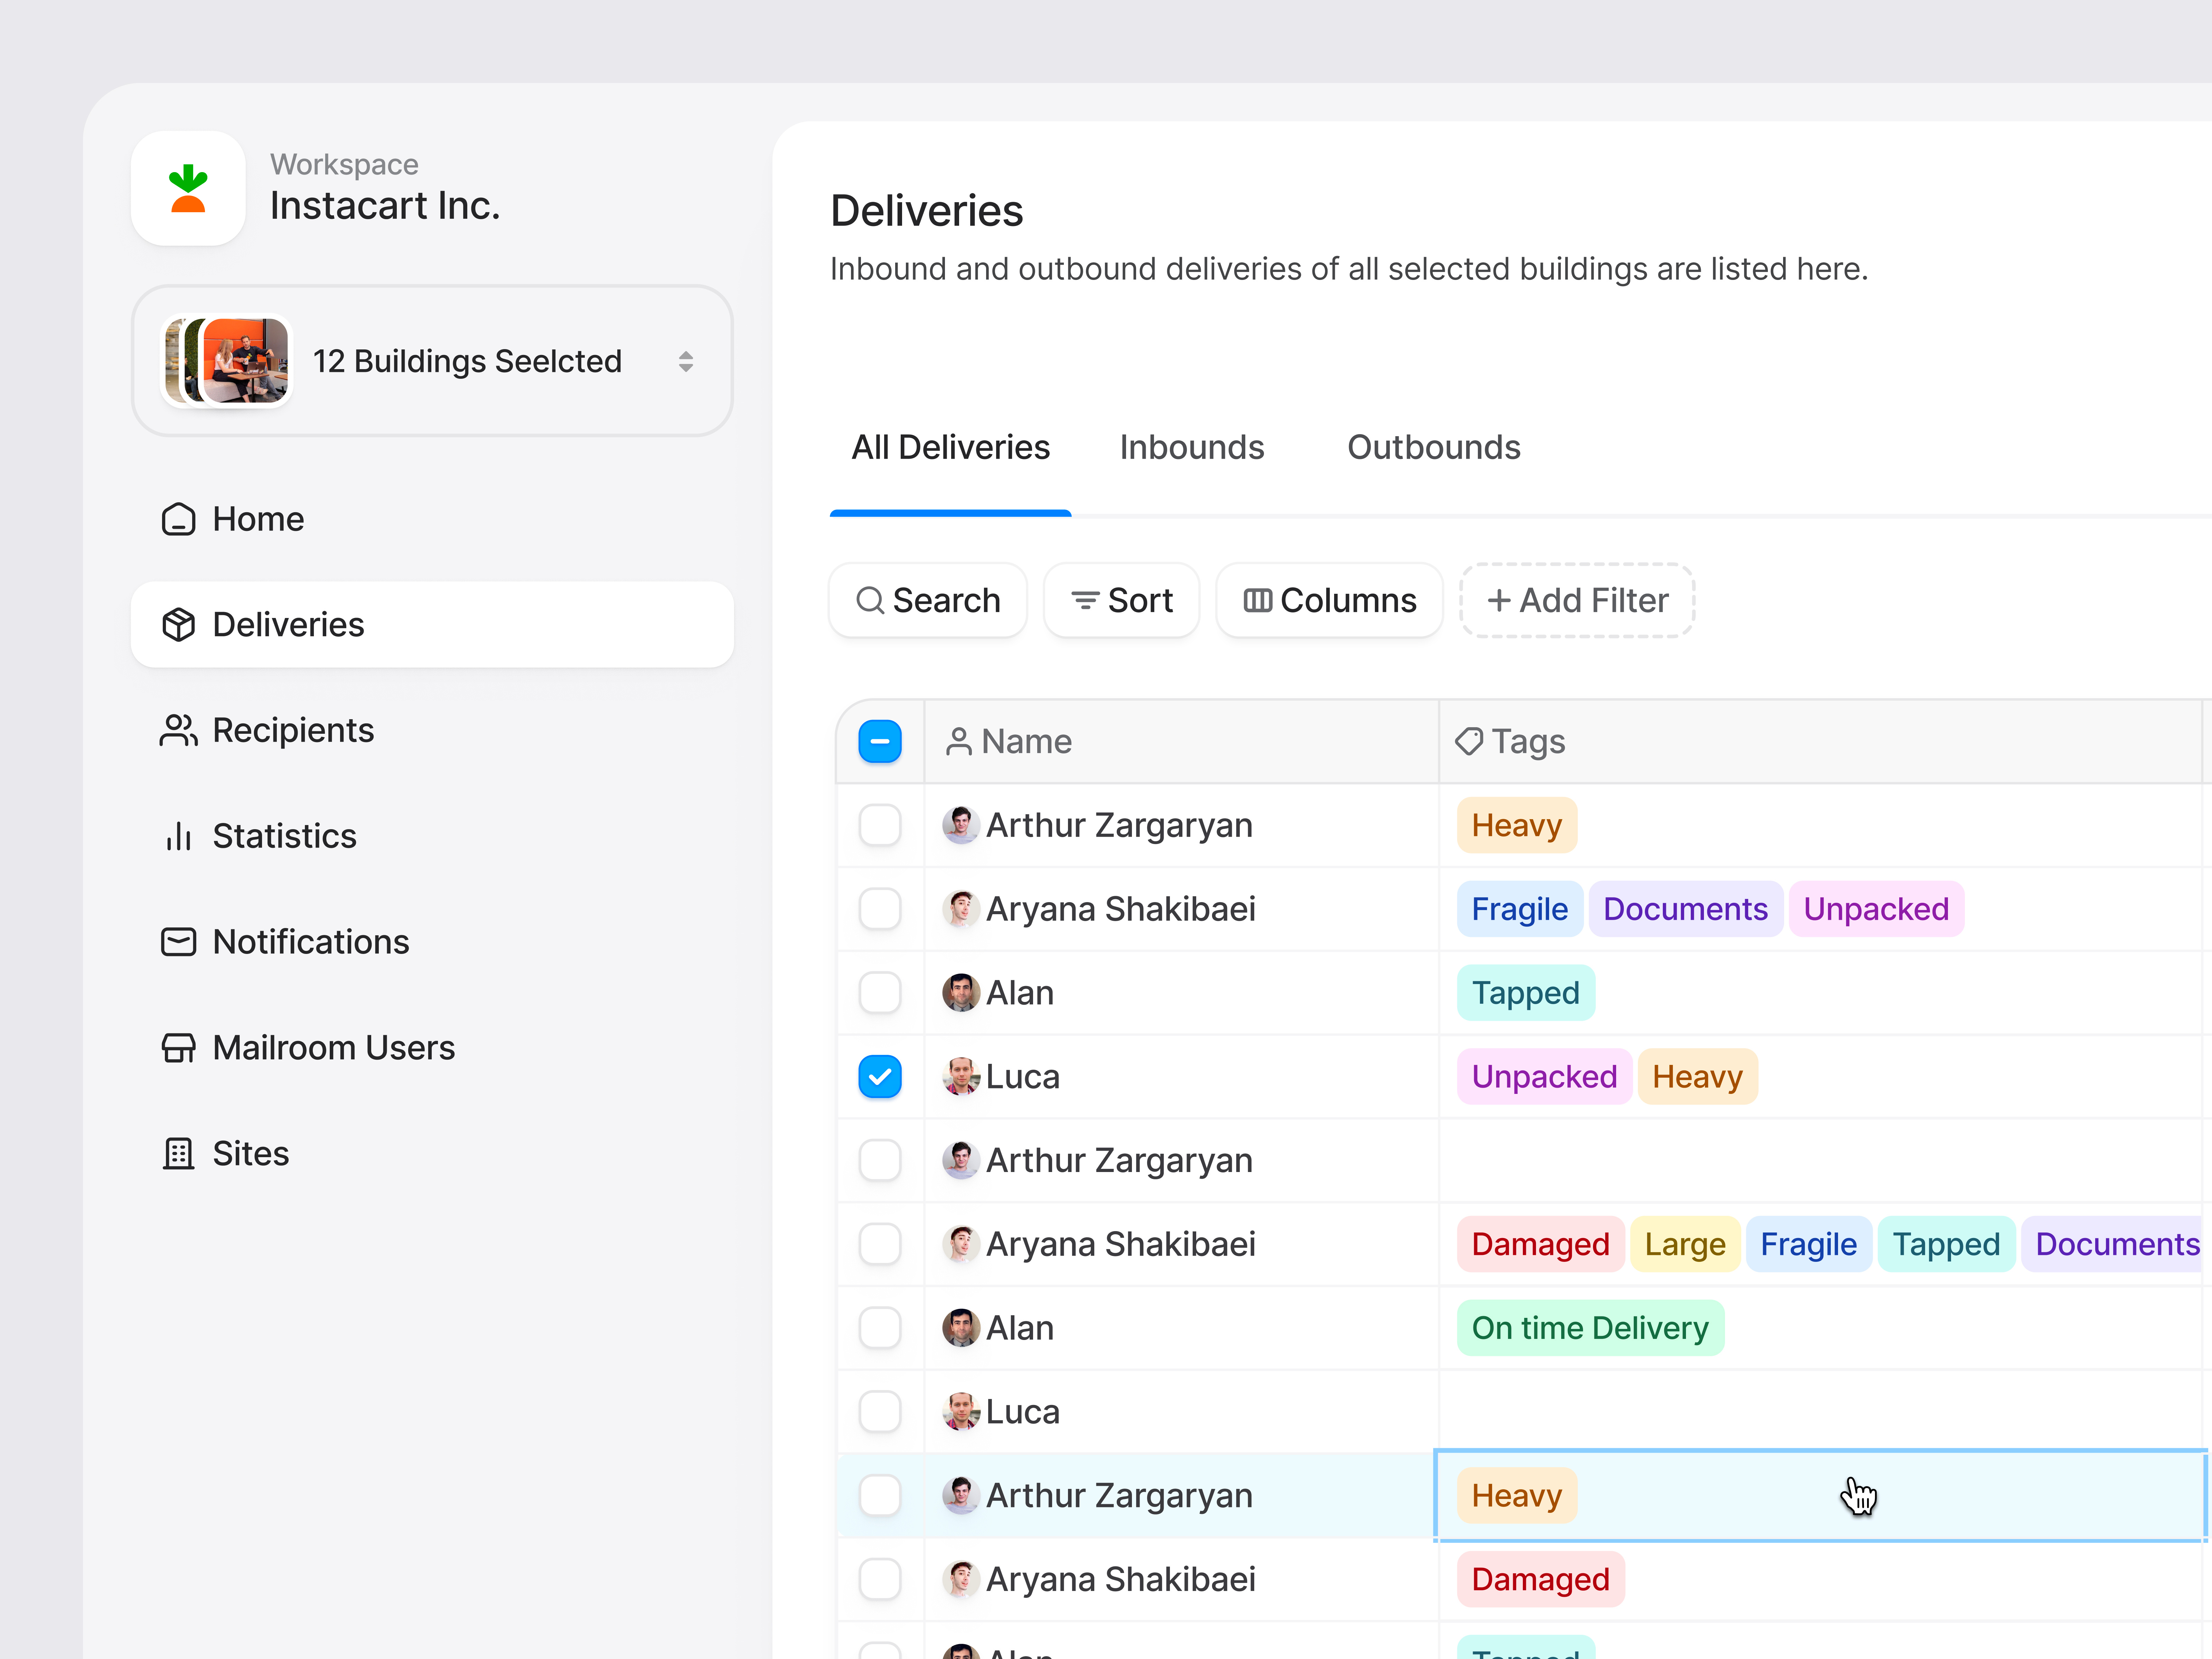Click Luca's avatar in checked row

point(961,1077)
